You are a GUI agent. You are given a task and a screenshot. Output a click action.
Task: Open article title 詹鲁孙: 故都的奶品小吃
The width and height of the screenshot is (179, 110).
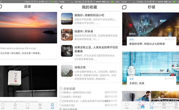pyautogui.click(x=89, y=15)
